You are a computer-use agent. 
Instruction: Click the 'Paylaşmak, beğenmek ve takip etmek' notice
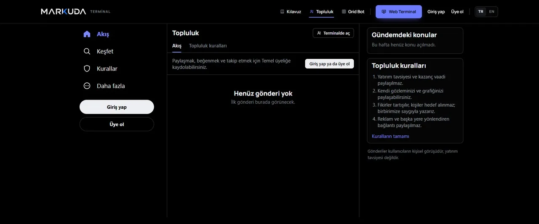(x=232, y=64)
